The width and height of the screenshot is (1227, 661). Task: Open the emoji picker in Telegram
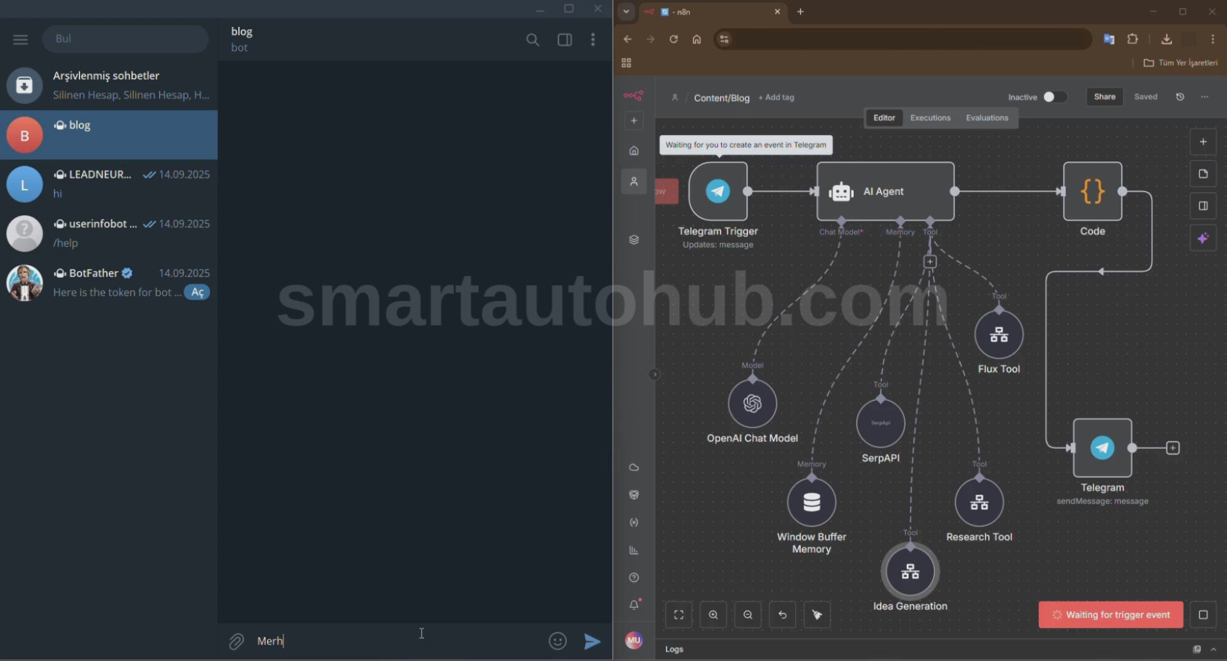click(x=558, y=641)
